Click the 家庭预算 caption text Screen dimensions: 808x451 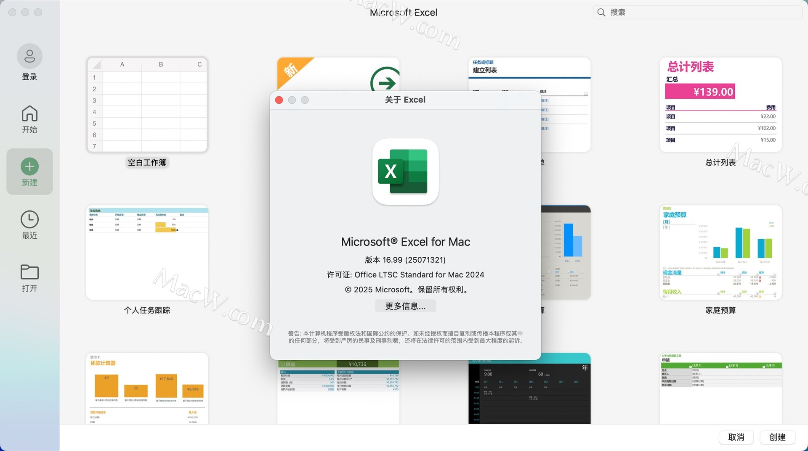point(720,310)
